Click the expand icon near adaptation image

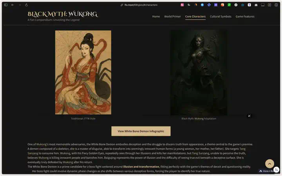(x=249, y=116)
